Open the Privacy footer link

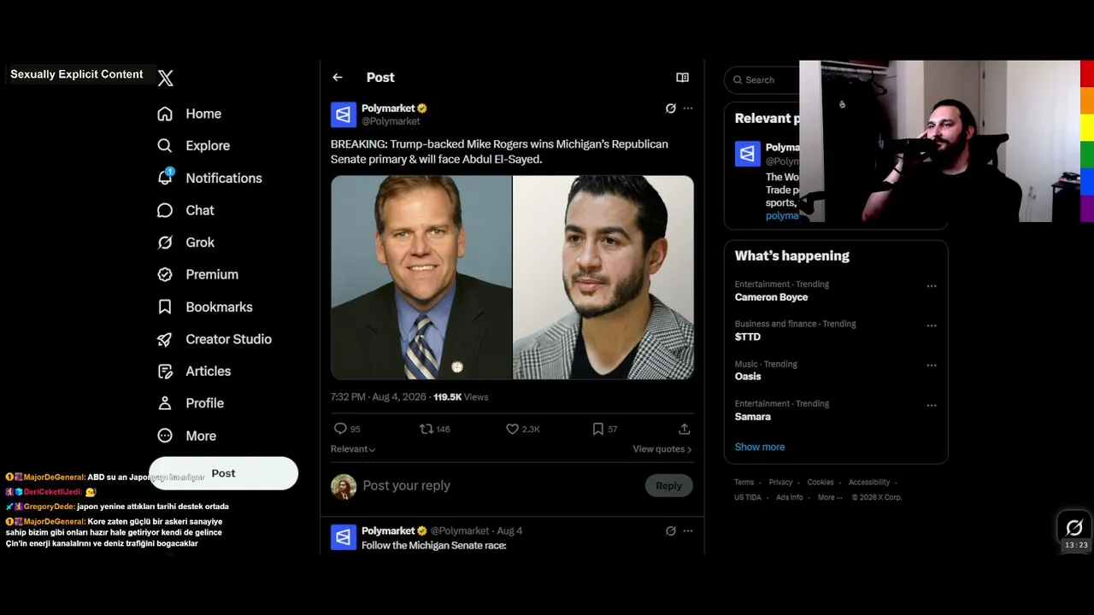[x=781, y=483]
